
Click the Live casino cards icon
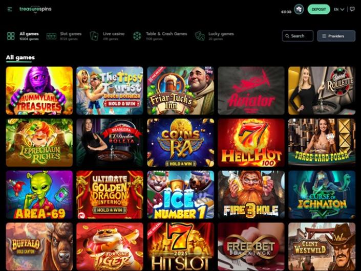94,36
